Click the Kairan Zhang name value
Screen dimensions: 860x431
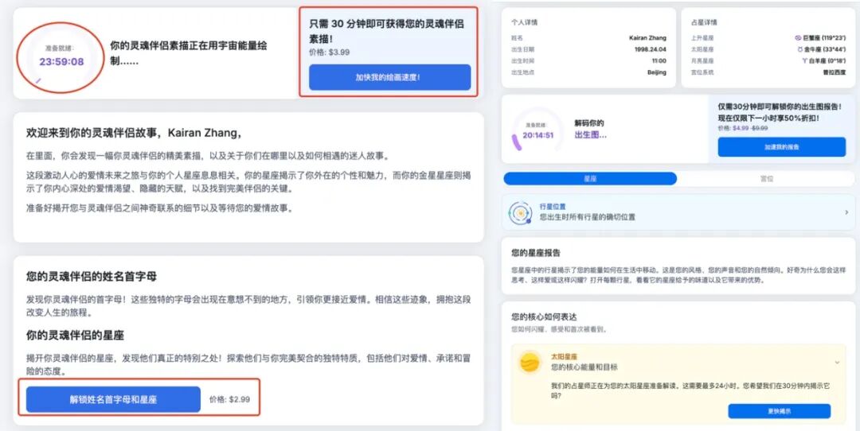pos(647,37)
